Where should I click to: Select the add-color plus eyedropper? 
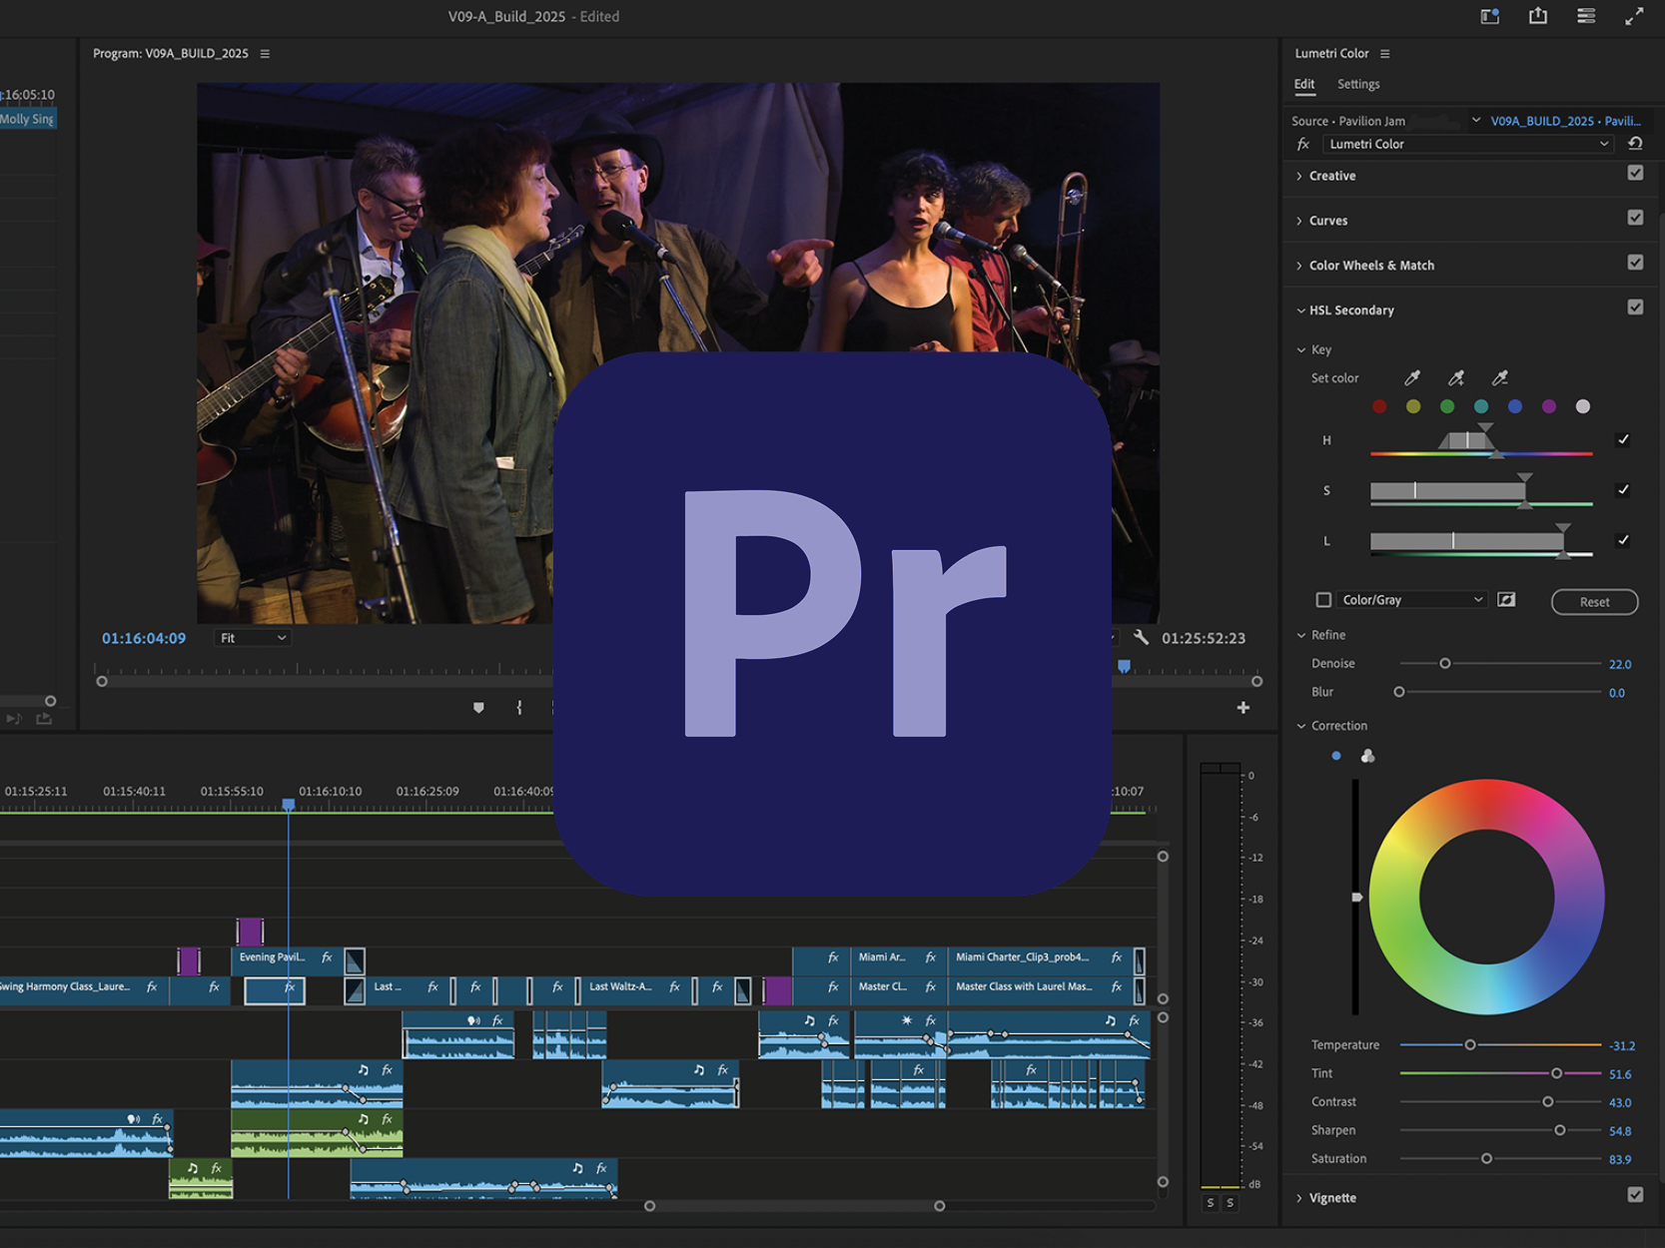pyautogui.click(x=1456, y=377)
